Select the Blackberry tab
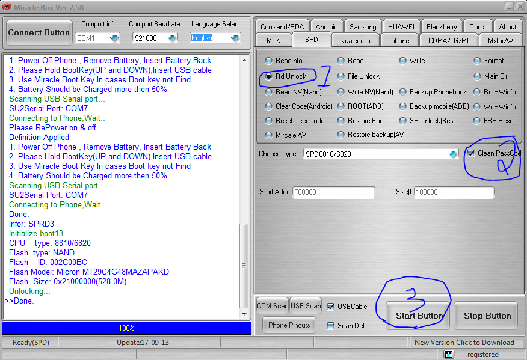Screen dimensions: 527x360 (x=442, y=27)
